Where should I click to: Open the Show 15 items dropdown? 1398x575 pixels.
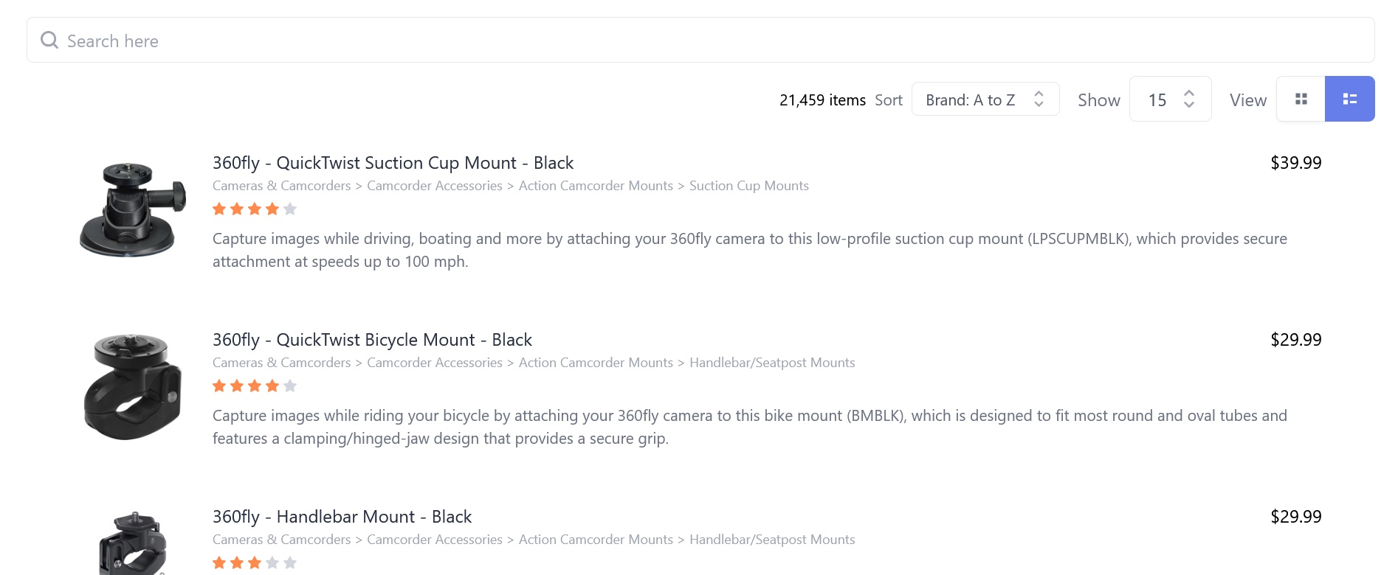tap(1170, 99)
